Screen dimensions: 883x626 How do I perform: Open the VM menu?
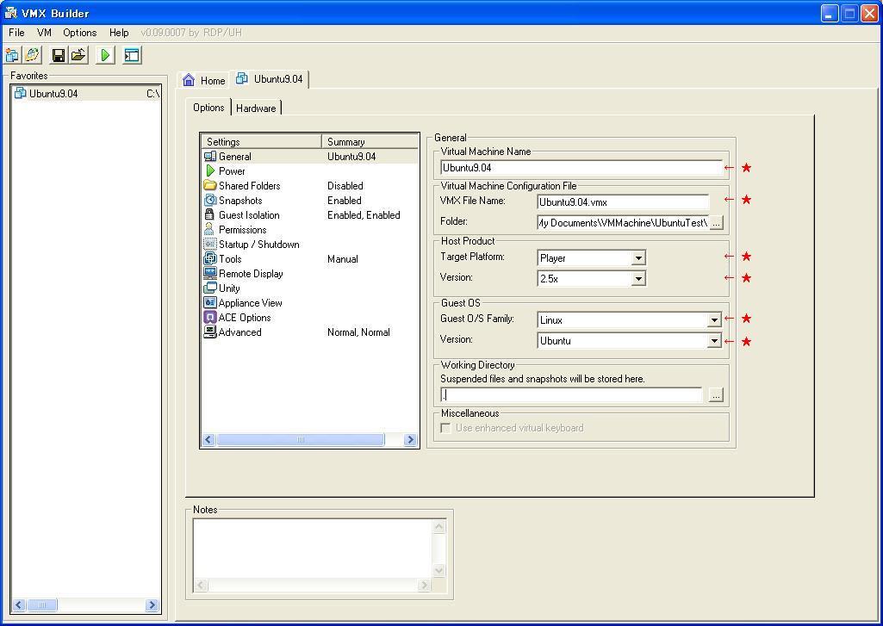(44, 33)
